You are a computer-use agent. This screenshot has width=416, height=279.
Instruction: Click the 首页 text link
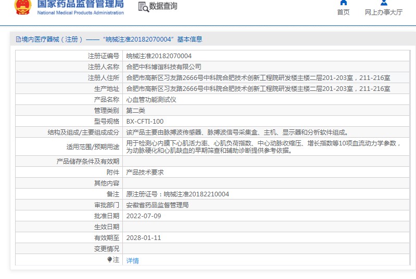(x=343, y=12)
